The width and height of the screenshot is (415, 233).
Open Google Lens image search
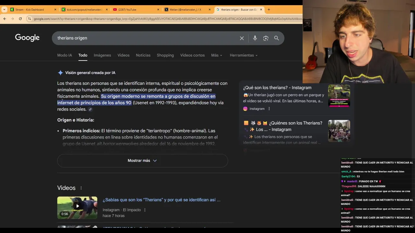pos(266,38)
